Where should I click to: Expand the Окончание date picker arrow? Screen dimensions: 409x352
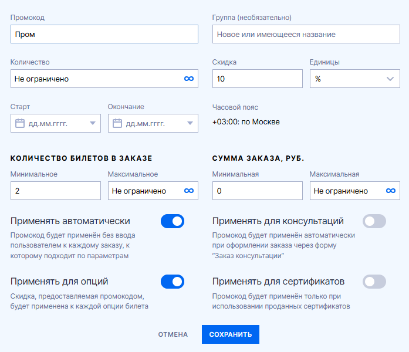point(190,123)
